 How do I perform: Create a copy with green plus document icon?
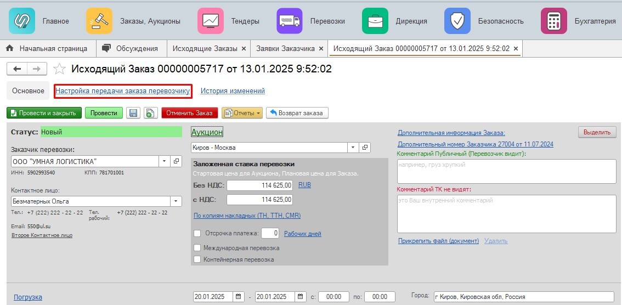coord(150,113)
